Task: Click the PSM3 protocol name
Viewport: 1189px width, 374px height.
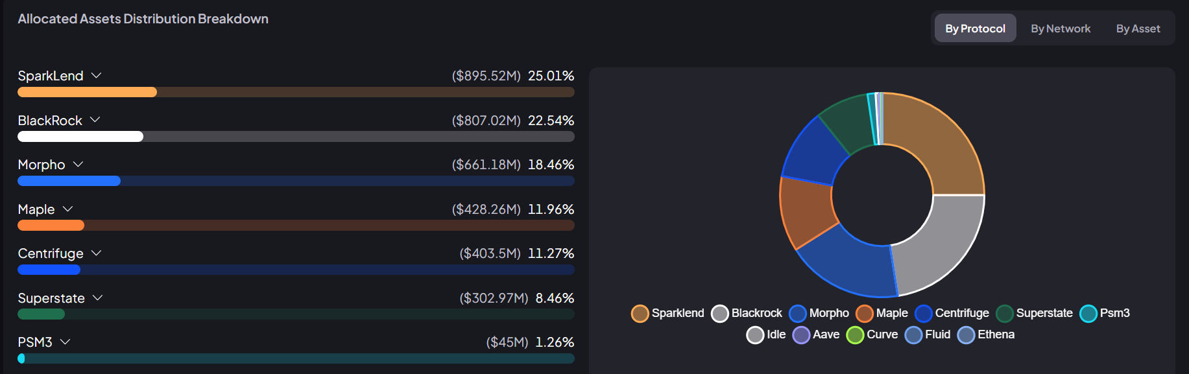Action: click(35, 342)
